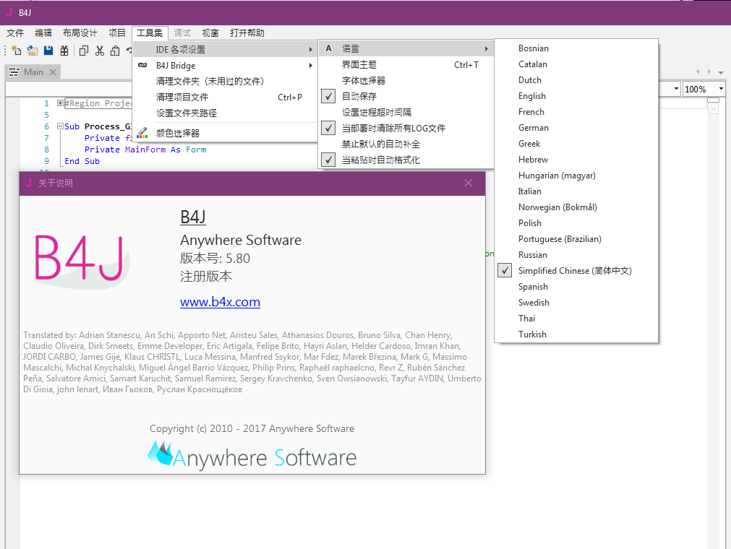Open the 打开帮助 menu
The image size is (731, 549).
point(247,33)
